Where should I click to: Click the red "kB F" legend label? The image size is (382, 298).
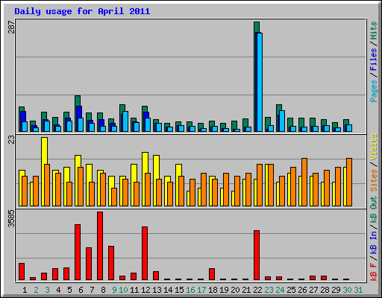click(373, 272)
